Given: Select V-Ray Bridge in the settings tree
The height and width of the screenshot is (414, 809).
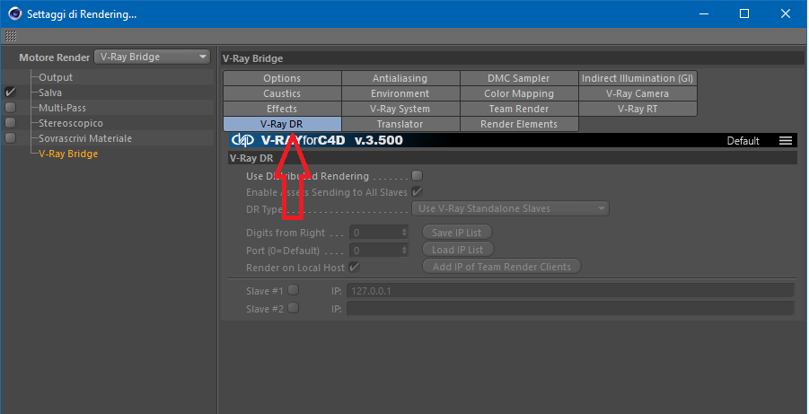Looking at the screenshot, I should (x=68, y=154).
